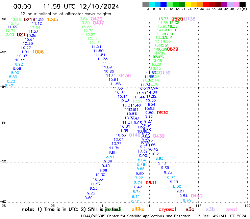The image size is (250, 219).
Task: Click the orange 1006 altika time marker
Action: (x=38, y=52)
